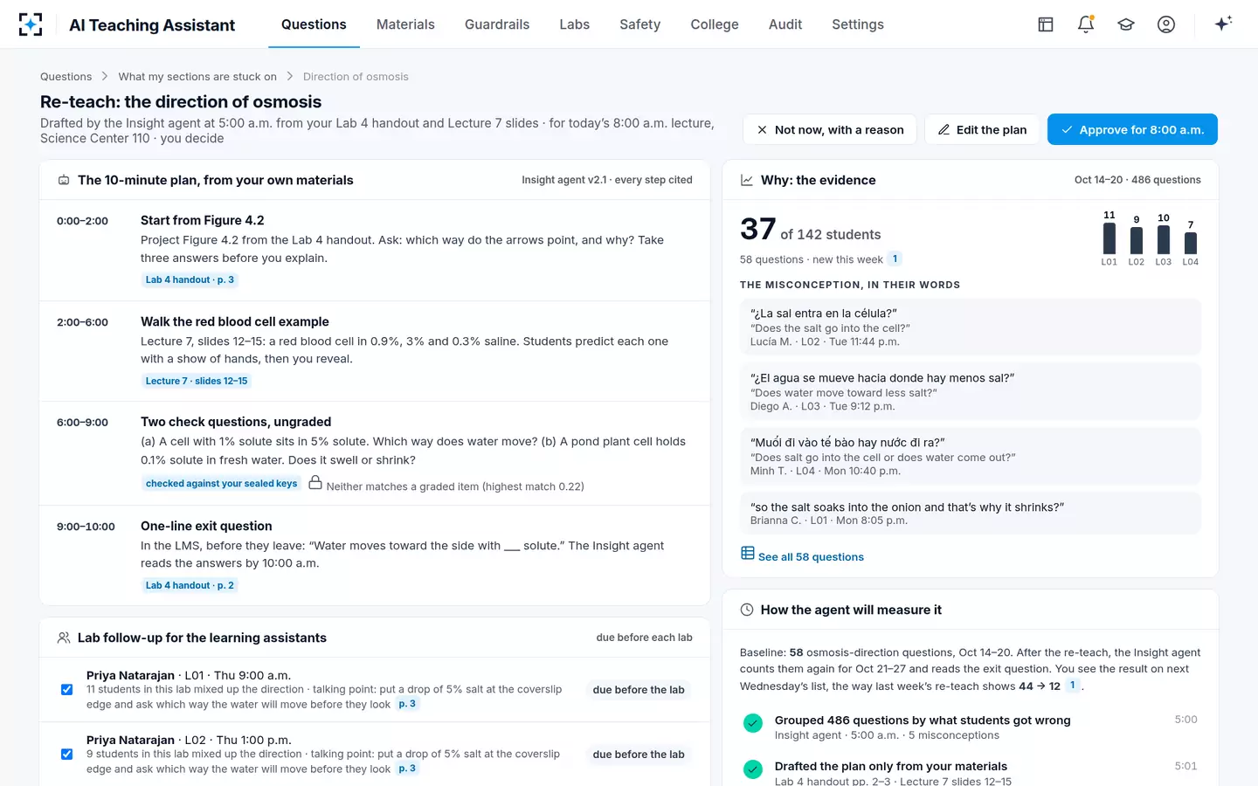
Task: Click the Two check questions, ungraded heading
Action: (x=236, y=422)
